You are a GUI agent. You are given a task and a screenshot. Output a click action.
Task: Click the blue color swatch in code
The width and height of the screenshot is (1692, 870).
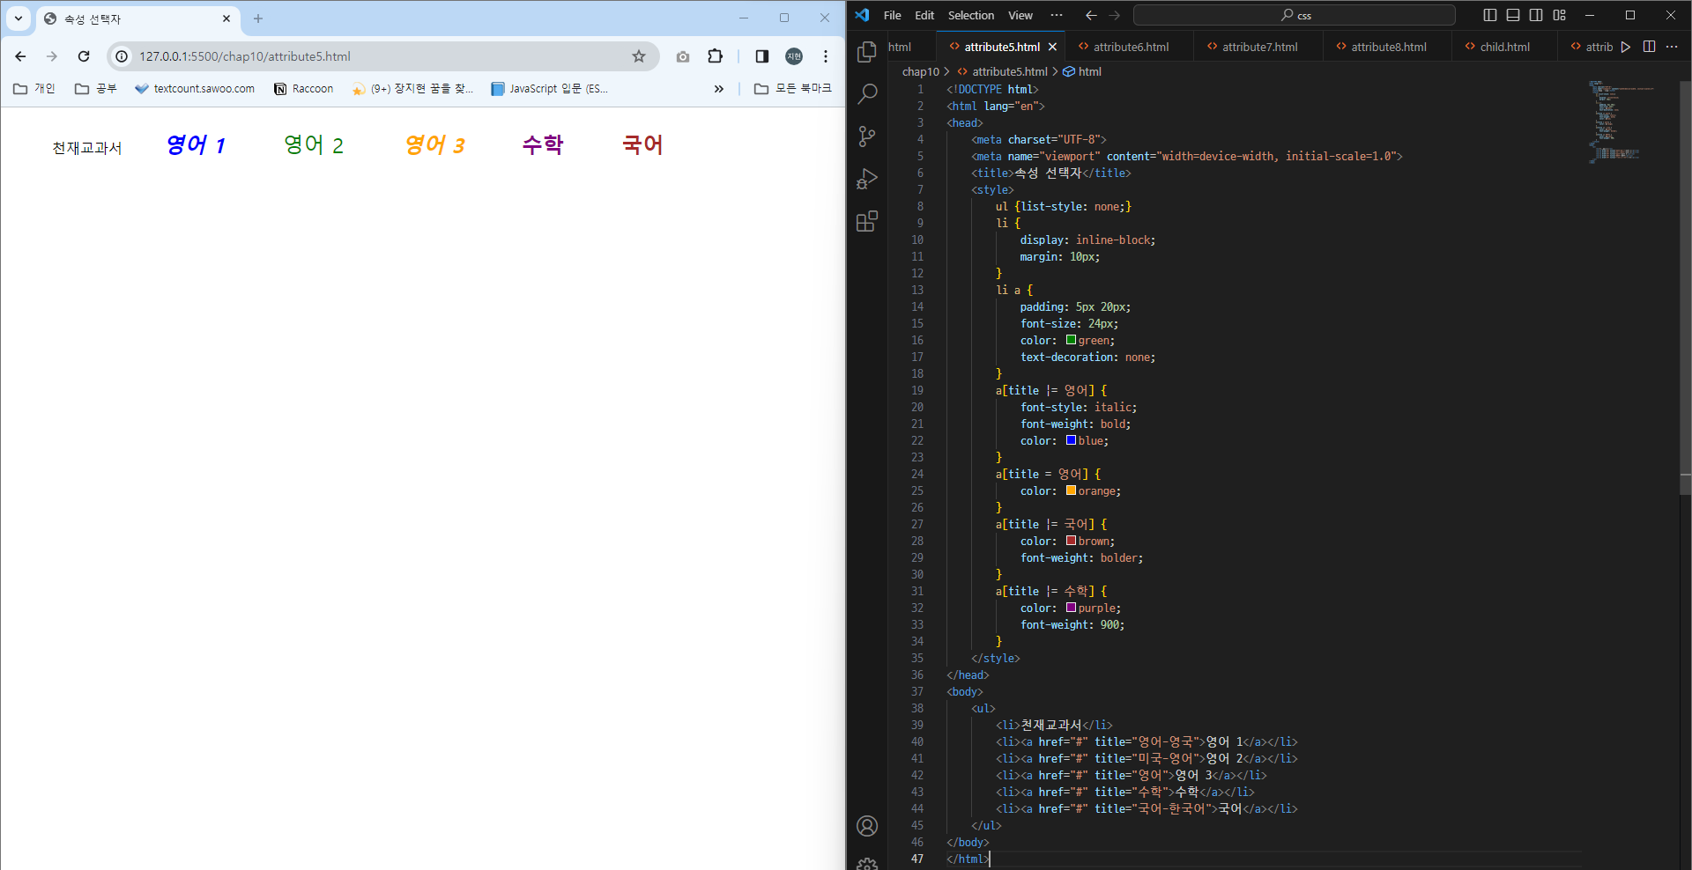tap(1071, 440)
